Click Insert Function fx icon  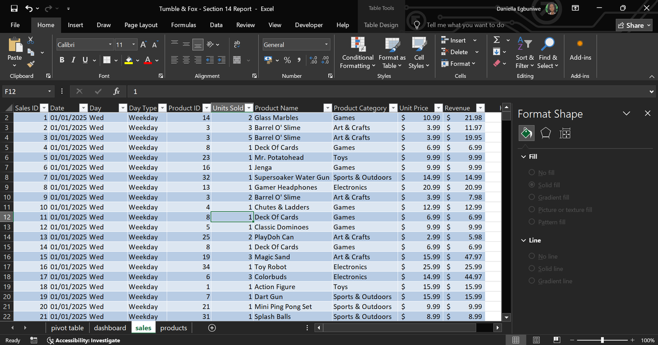pyautogui.click(x=116, y=92)
